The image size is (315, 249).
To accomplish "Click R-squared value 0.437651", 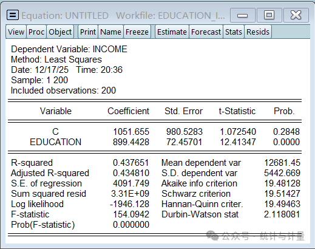I will (131, 163).
